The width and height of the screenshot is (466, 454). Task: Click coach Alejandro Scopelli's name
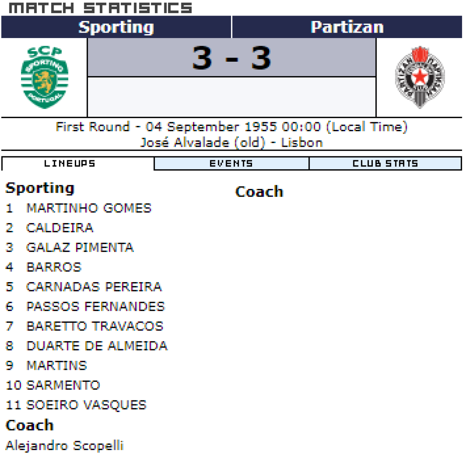(x=65, y=445)
